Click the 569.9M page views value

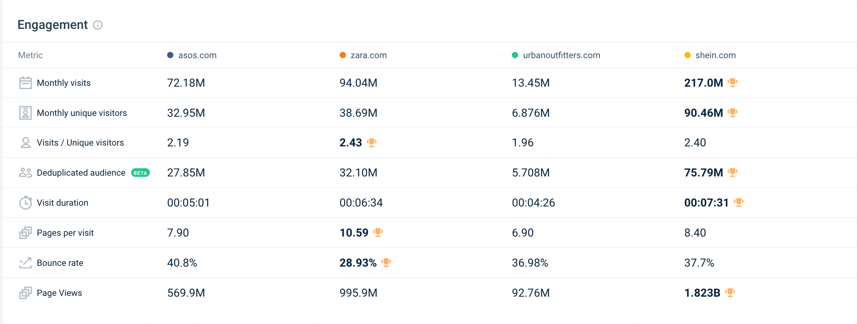[x=186, y=293]
